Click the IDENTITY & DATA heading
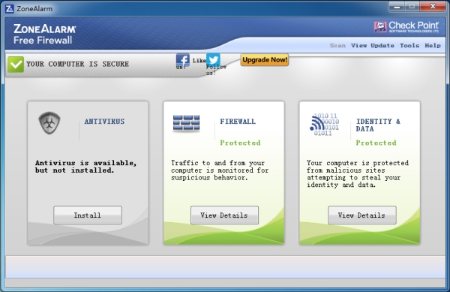450x292 pixels. click(x=378, y=125)
